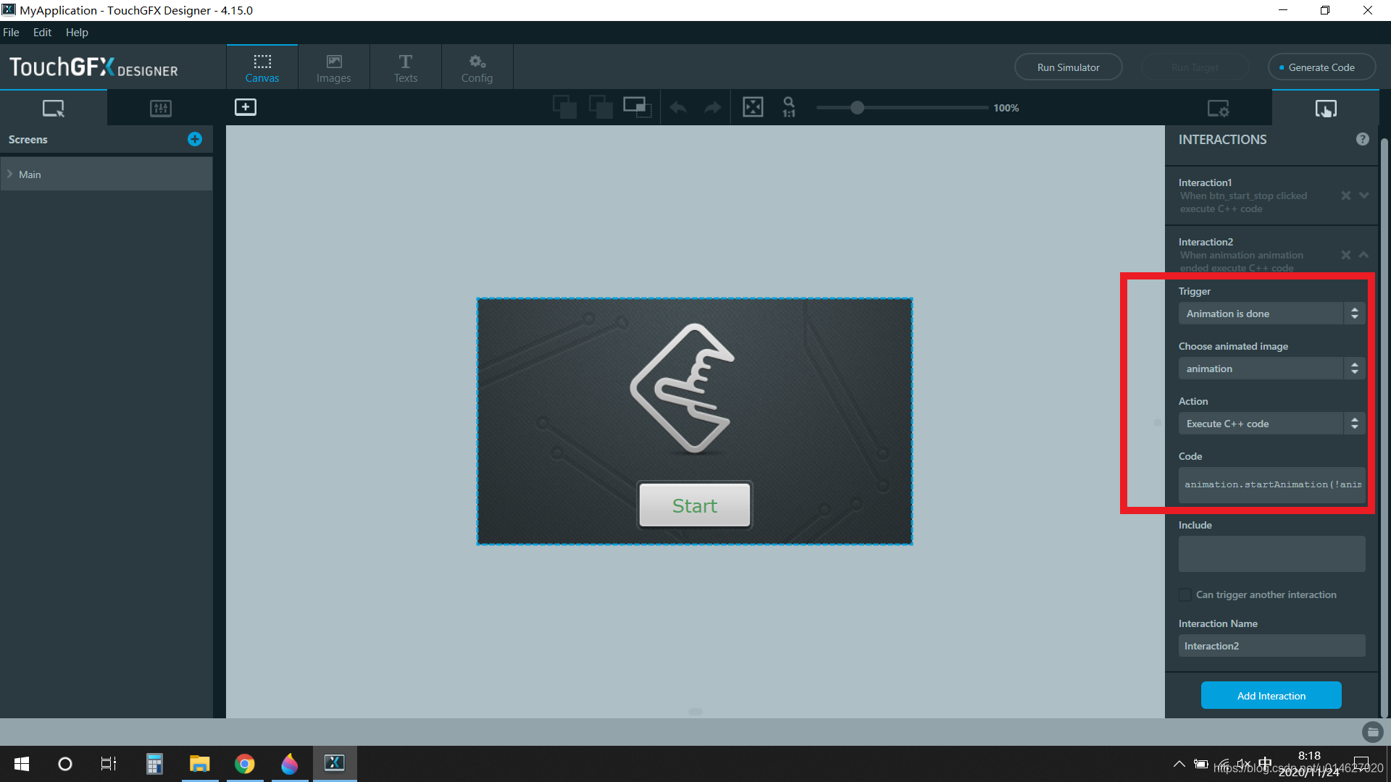
Task: Collapse the Interaction2 chevron
Action: 1364,255
